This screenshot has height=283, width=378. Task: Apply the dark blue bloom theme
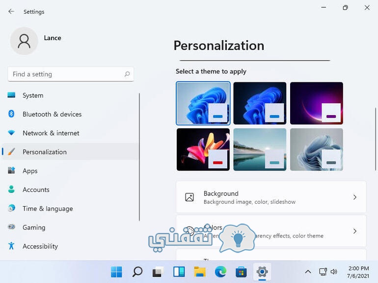(x=260, y=103)
